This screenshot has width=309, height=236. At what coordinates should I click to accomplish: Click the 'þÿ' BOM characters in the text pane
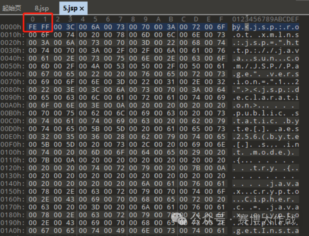pos(237,27)
